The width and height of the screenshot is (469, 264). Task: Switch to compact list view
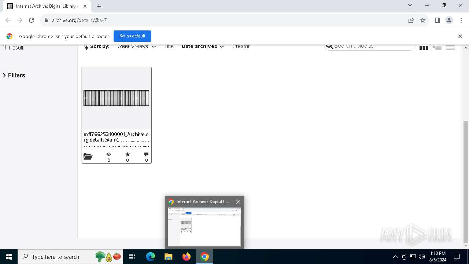(450, 47)
